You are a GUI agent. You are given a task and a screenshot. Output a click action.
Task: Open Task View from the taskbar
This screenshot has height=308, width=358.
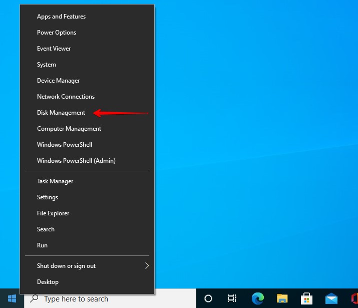coord(232,298)
